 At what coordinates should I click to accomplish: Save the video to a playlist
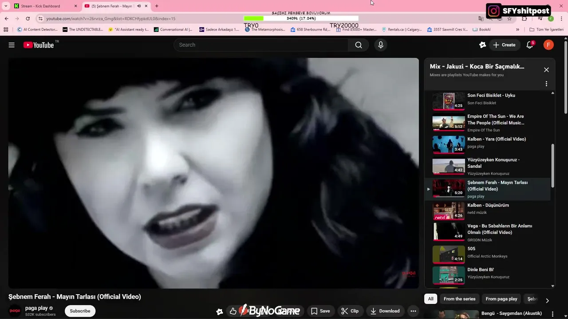(320, 311)
